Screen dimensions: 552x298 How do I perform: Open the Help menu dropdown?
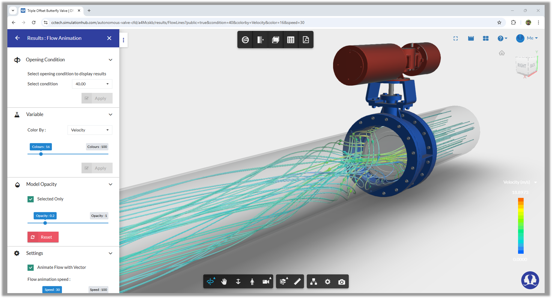click(502, 38)
